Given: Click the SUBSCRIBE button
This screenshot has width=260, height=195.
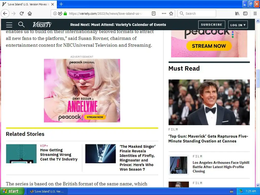Looking at the screenshot, I should point(212,25).
